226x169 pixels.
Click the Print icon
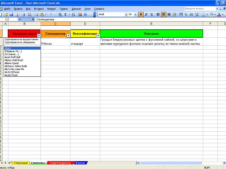(x=23, y=14)
